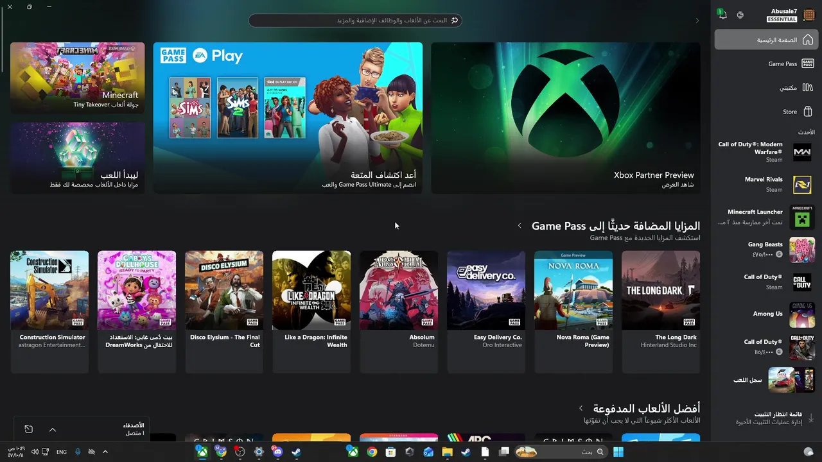Open Disco Elysium - The Final Cut card
This screenshot has width=822, height=462.
[224, 312]
